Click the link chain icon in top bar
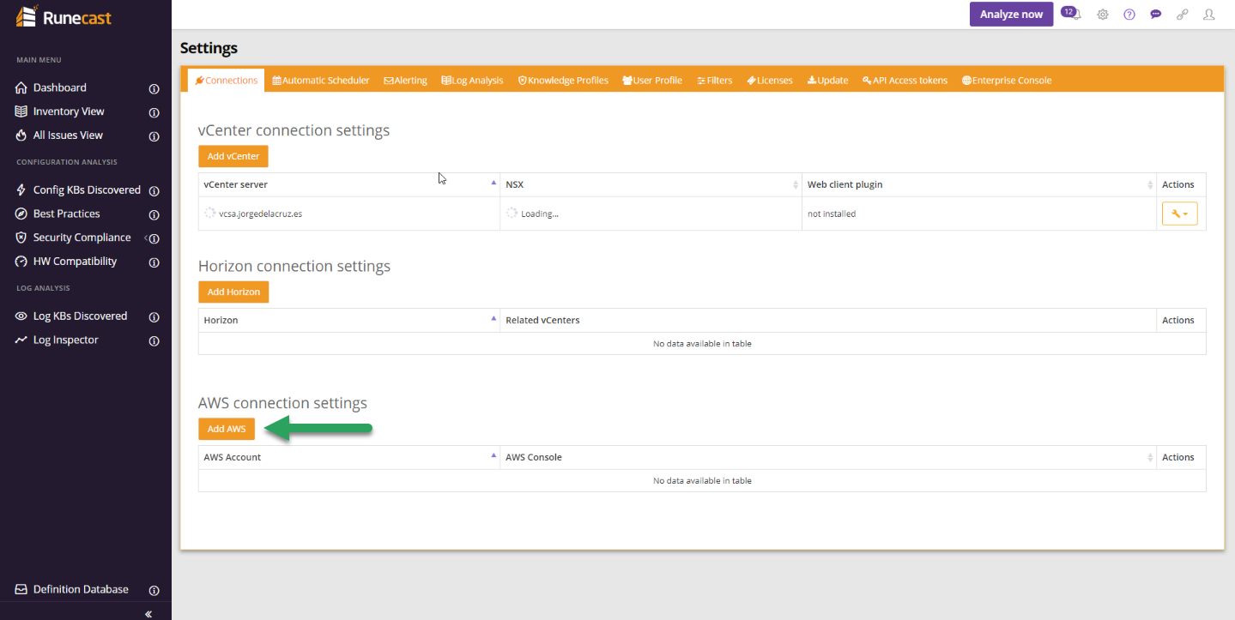Viewport: 1235px width, 620px height. coord(1183,15)
